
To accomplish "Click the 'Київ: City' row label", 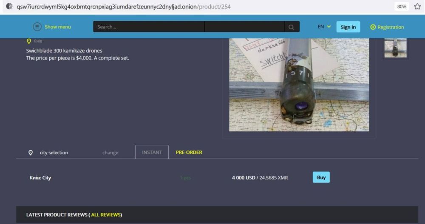I will [40, 178].
